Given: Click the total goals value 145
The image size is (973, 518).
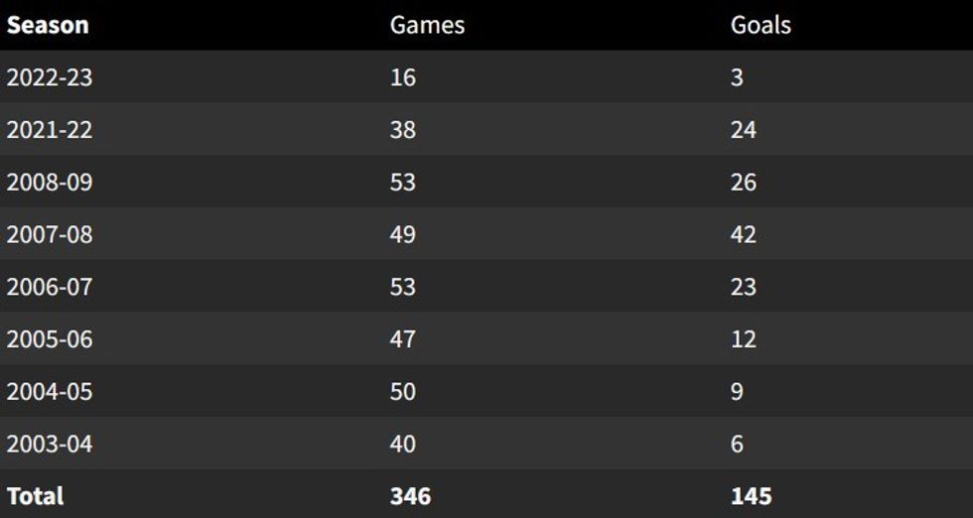Looking at the screenshot, I should point(751,495).
